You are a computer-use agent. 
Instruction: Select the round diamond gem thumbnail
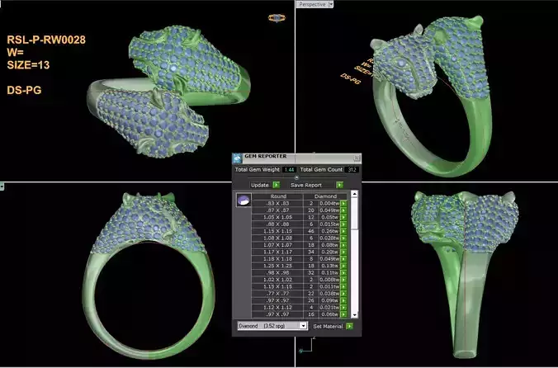[x=244, y=201]
